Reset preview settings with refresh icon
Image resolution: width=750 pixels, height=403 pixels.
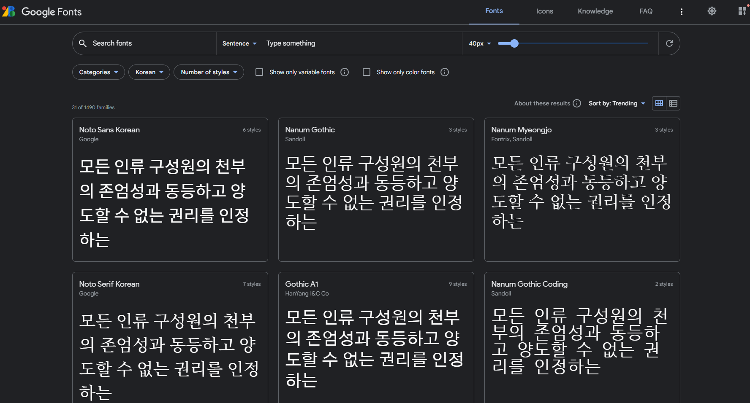pyautogui.click(x=669, y=43)
